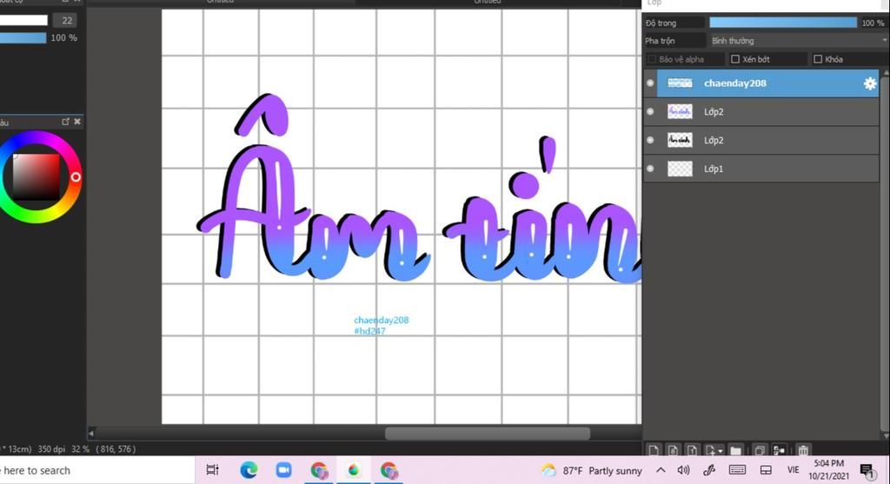Create a new layer folder
Viewport: 890px width, 484px height.
click(x=735, y=450)
